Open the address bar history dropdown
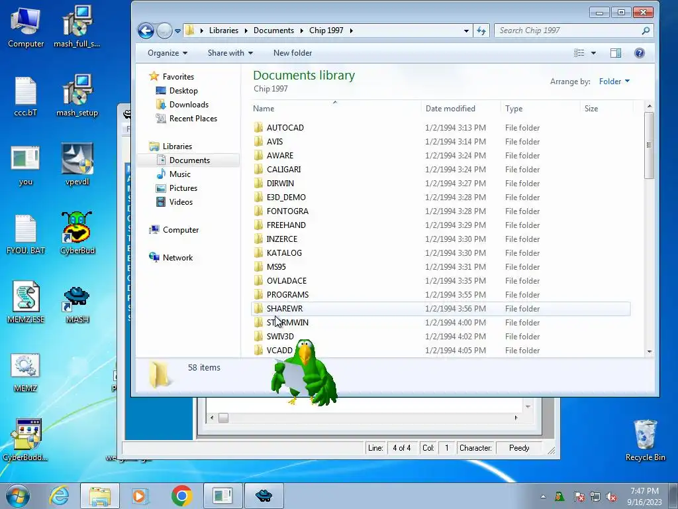Viewport: 678px width, 509px height. pyautogui.click(x=466, y=30)
